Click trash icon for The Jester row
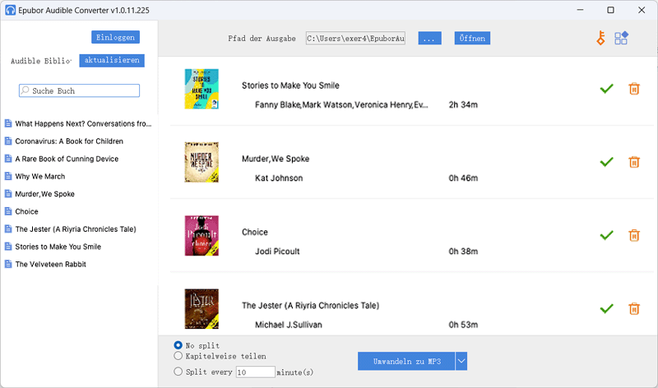This screenshot has width=658, height=388. 634,308
